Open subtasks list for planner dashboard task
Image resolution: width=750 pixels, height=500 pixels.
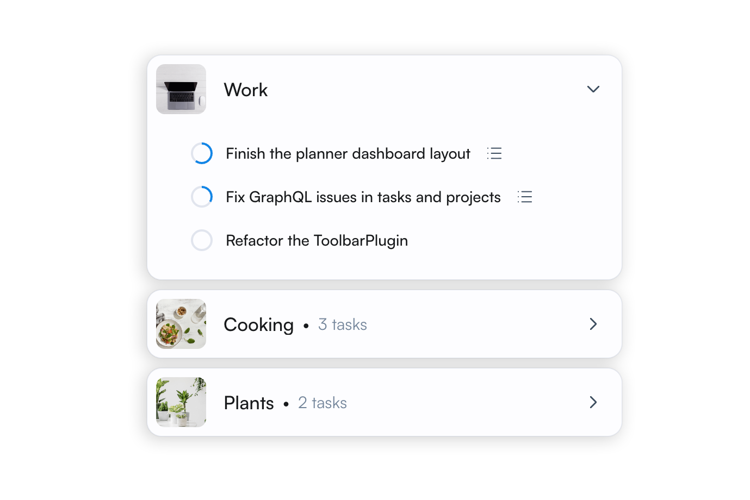click(494, 153)
